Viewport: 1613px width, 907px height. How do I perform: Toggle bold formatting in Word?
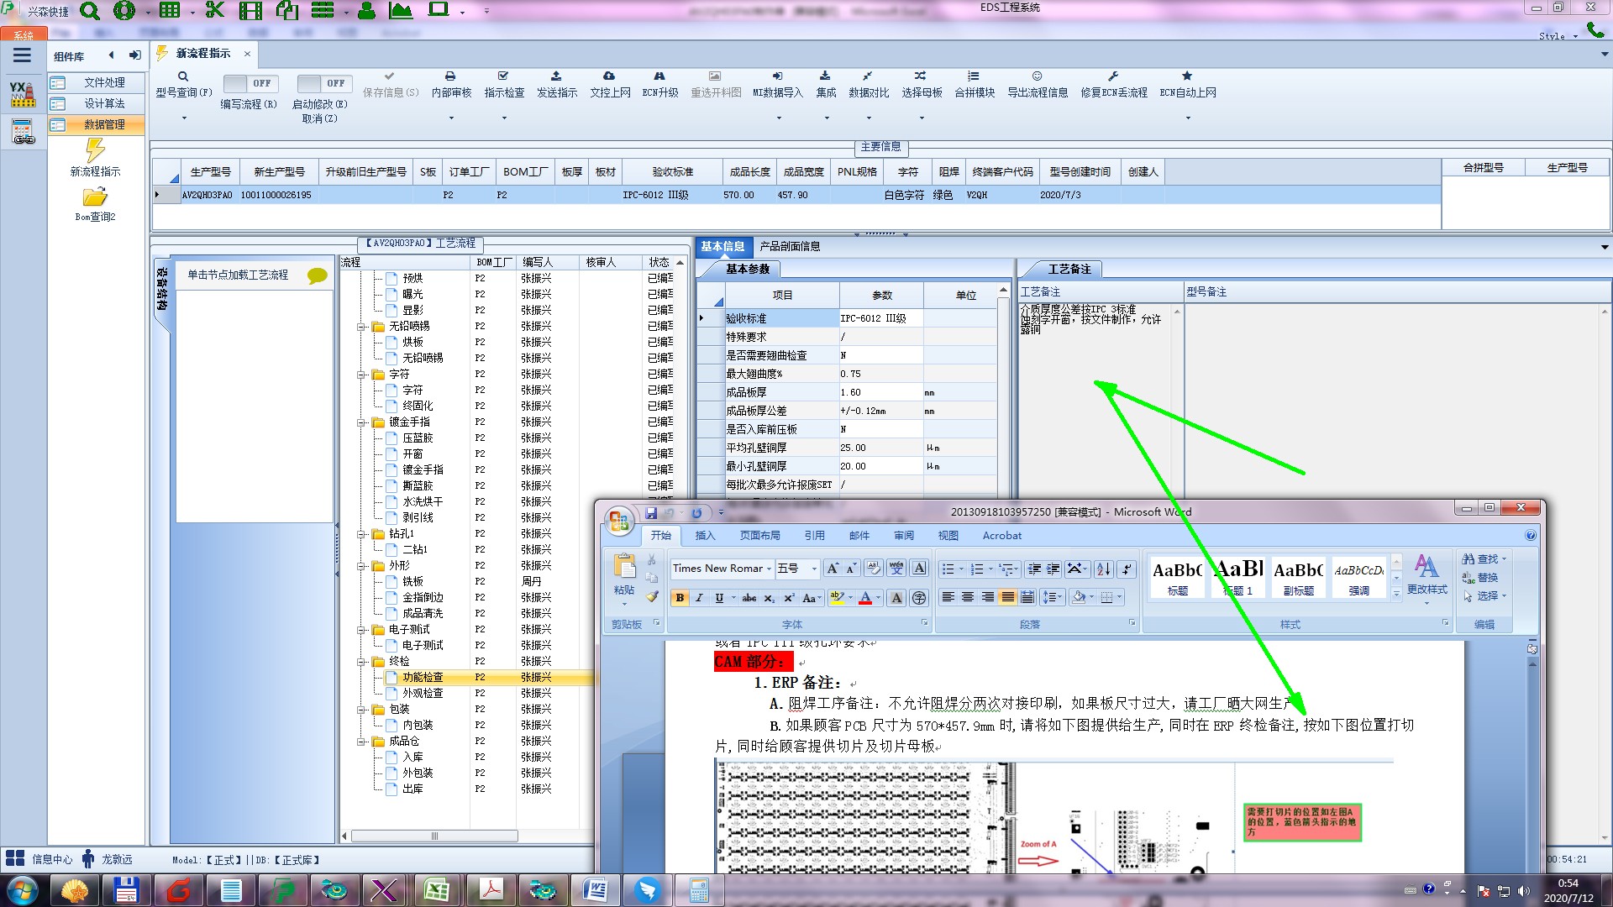pos(680,598)
